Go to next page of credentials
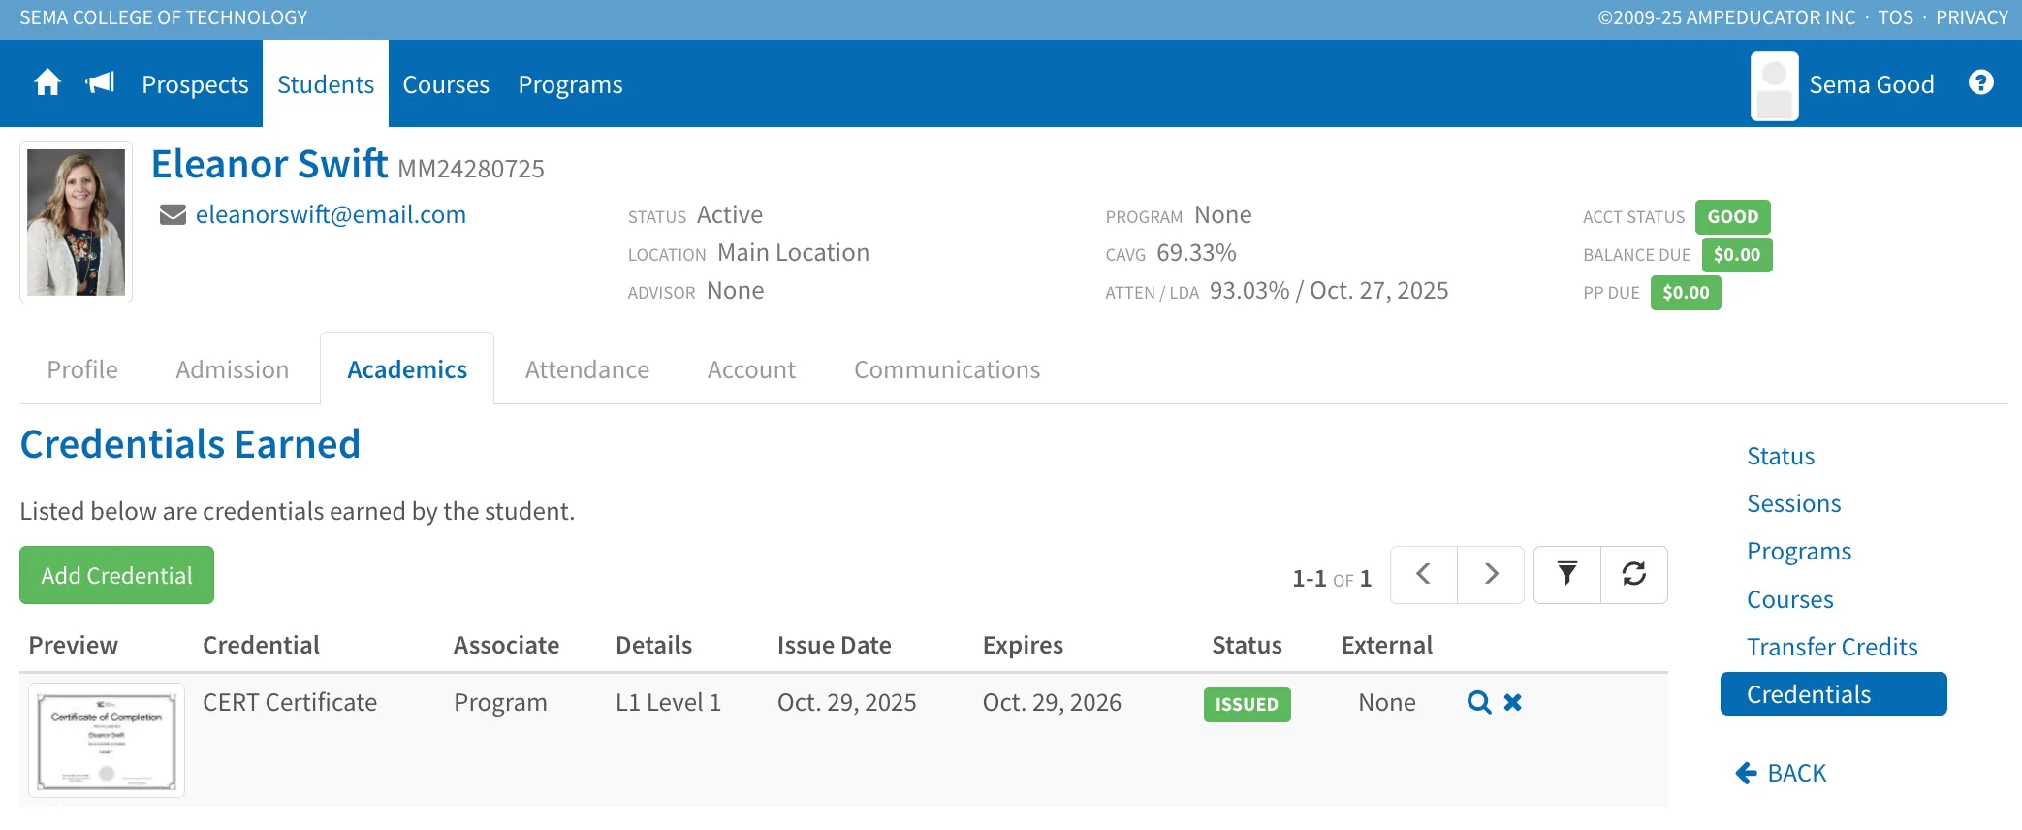Viewport: 2022px width, 830px height. pyautogui.click(x=1491, y=575)
